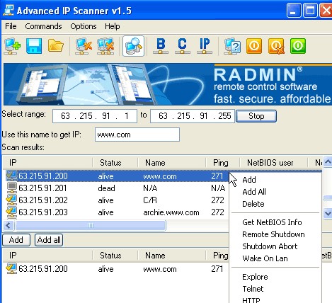Click the save floppy disk icon
Viewport: 332px width, 303px height.
[34, 46]
